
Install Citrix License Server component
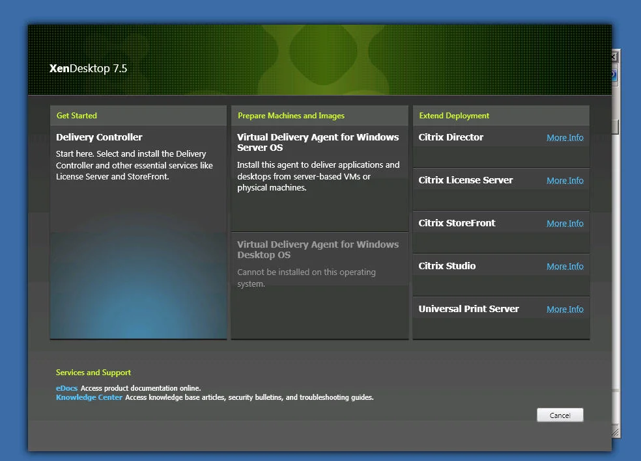tap(465, 180)
